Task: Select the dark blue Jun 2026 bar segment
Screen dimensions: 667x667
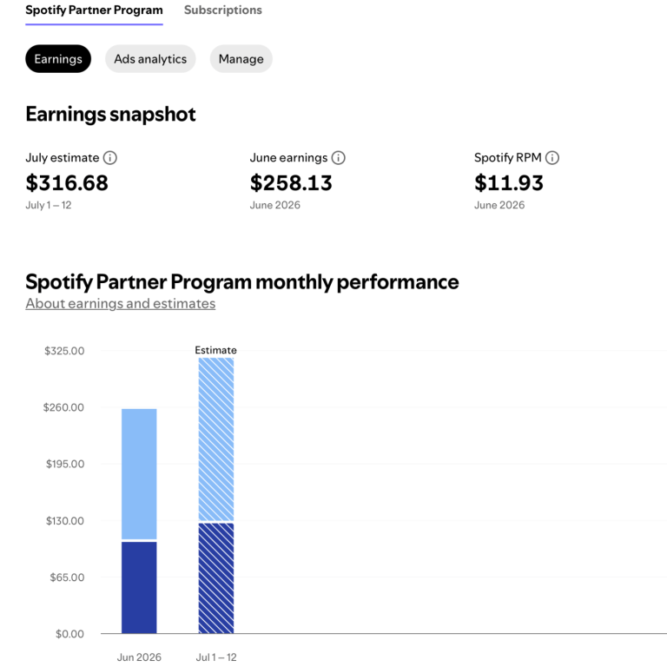Action: (x=139, y=587)
